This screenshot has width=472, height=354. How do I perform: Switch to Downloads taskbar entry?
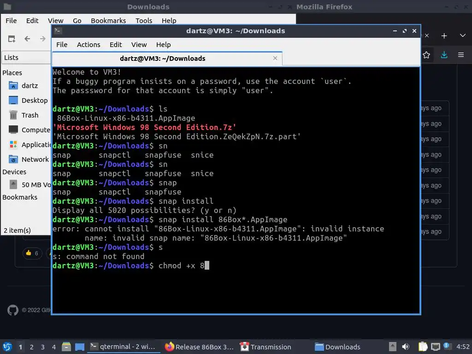337,347
